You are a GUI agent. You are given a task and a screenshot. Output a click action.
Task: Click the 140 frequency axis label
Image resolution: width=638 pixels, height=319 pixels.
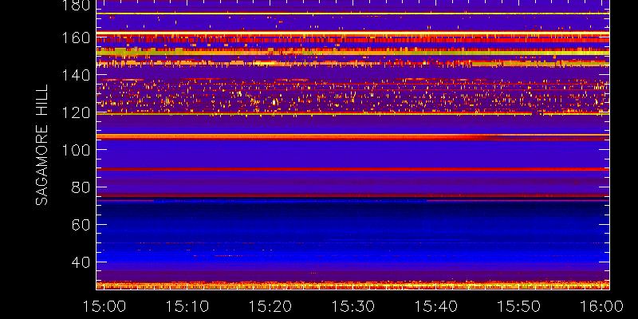pos(76,75)
